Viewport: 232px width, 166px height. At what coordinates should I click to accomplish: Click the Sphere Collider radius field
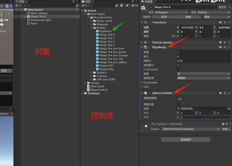pyautogui.click(x=203, y=117)
